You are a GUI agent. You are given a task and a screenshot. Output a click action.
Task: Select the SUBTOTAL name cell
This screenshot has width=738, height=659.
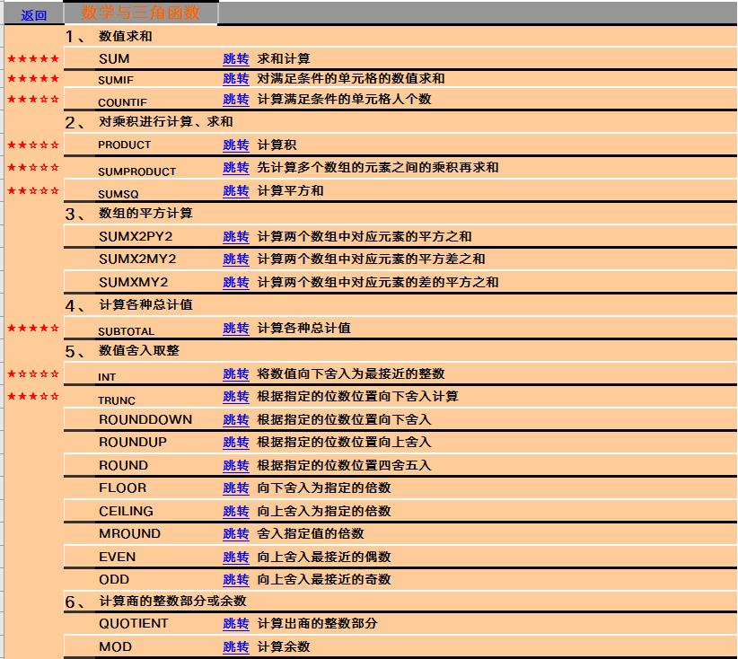tap(126, 331)
